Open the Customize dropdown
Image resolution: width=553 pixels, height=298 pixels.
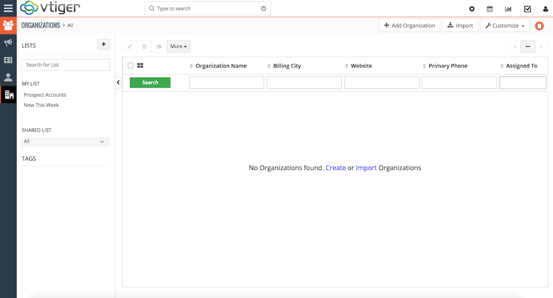click(504, 25)
